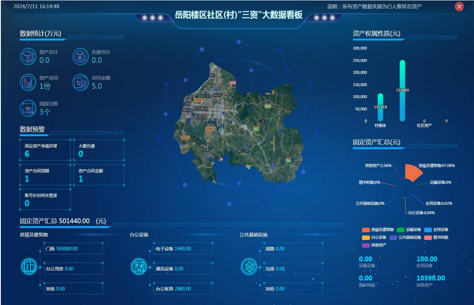Click the 图书档案:0% pie label

(370, 182)
